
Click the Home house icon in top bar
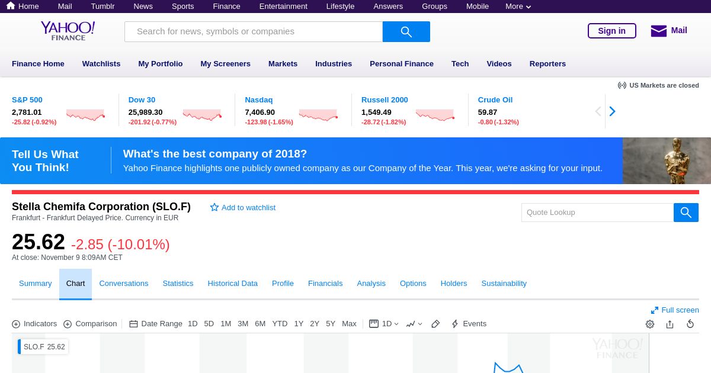11,6
